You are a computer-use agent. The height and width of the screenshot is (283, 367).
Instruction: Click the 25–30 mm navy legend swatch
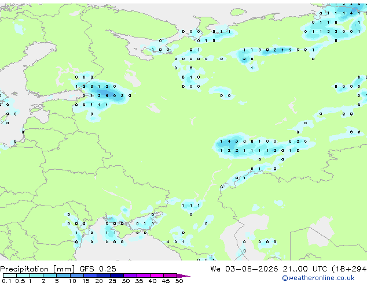tap(116, 275)
